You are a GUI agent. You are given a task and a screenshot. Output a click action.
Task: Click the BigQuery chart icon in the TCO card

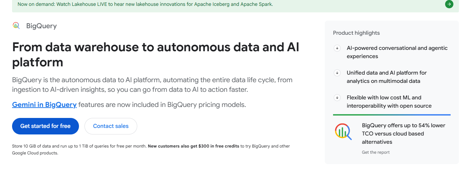click(x=343, y=132)
